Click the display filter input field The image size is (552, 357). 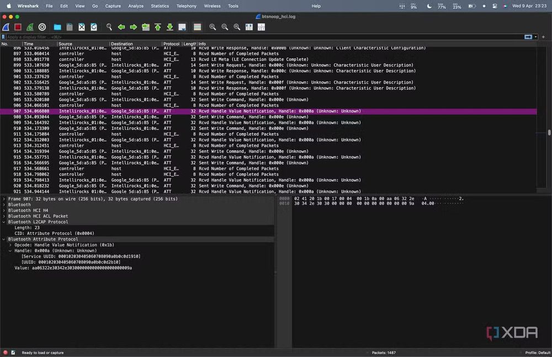click(x=264, y=37)
